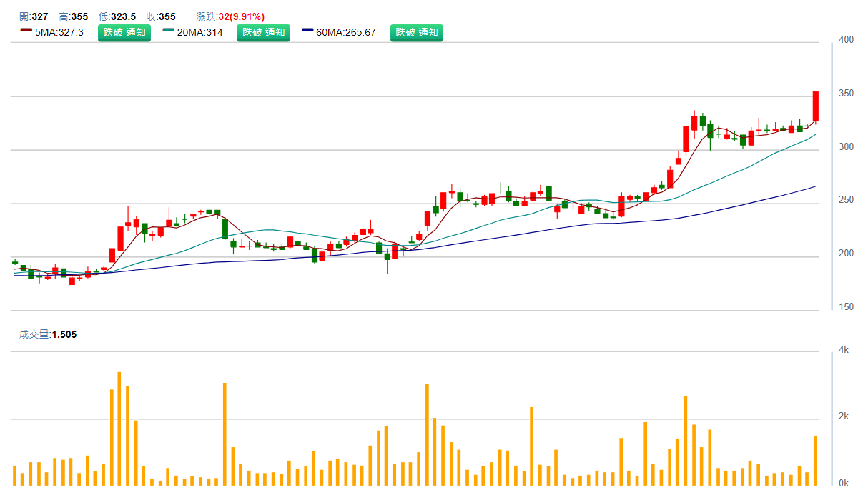Select the 5MA:327.3 legend label

click(59, 32)
